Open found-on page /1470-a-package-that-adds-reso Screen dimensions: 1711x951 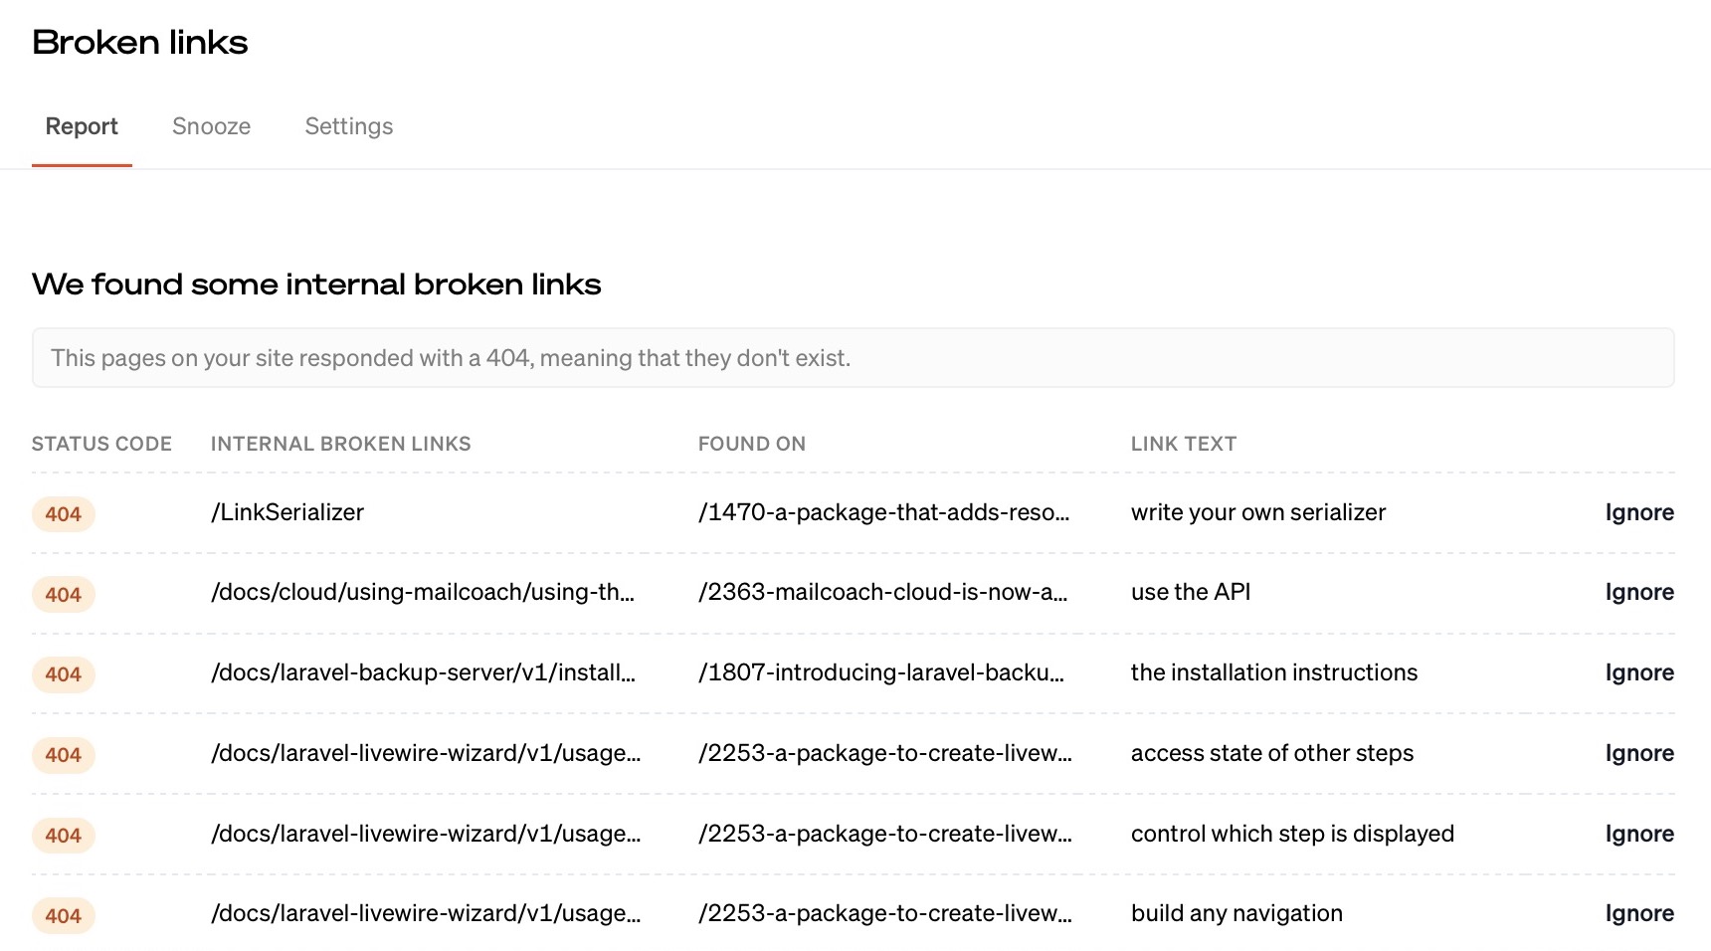(883, 512)
